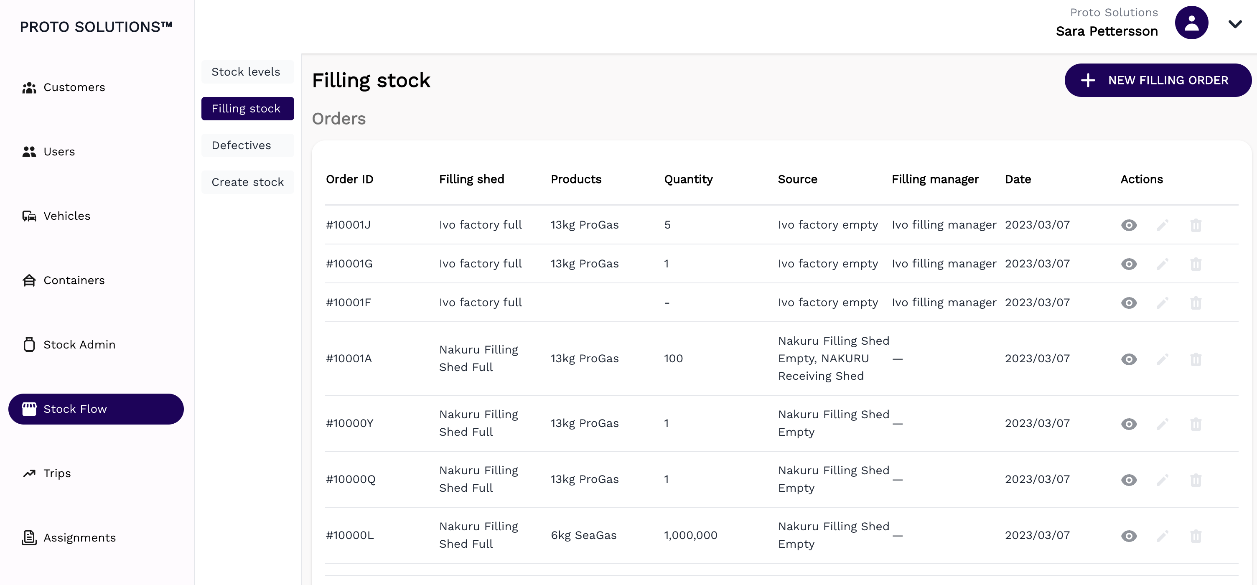1257x585 pixels.
Task: Click NAKURU Receiving Shed source cell
Action: 833,359
